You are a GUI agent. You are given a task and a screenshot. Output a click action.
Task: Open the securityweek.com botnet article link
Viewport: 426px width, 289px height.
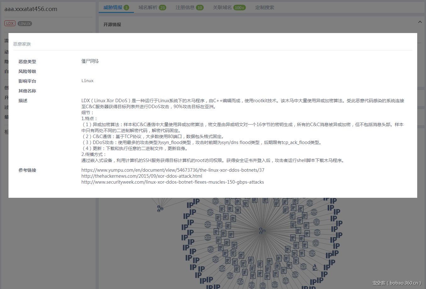(x=172, y=182)
